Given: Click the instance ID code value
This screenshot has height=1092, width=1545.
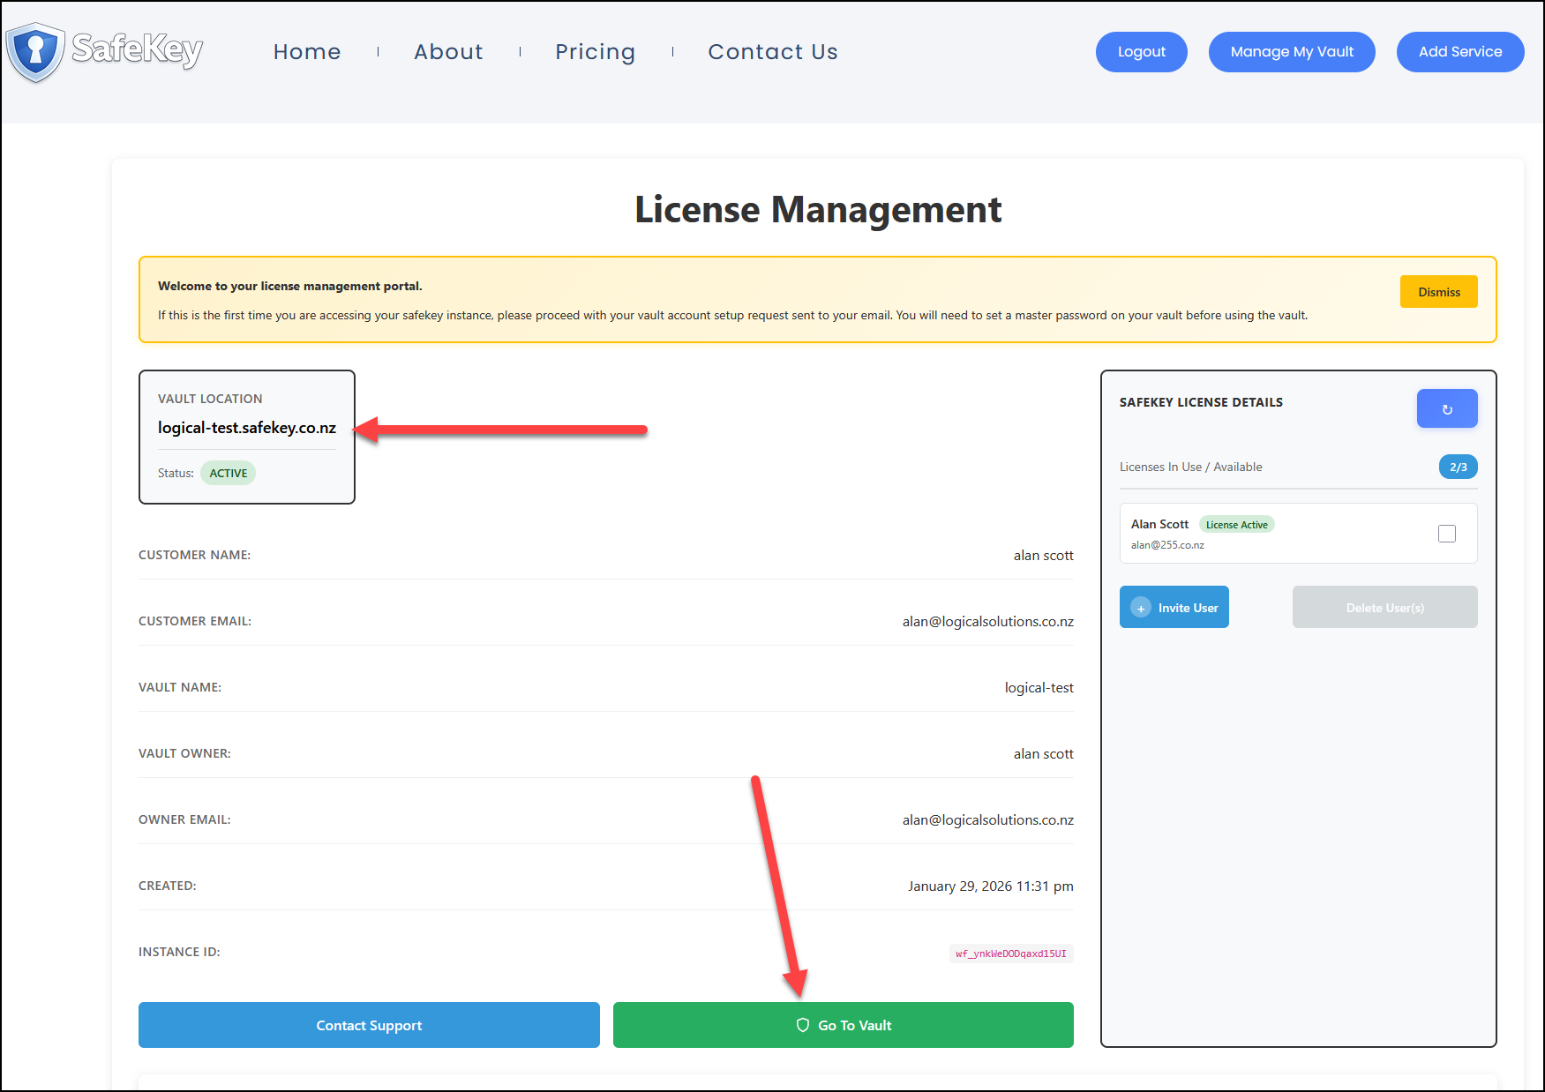Looking at the screenshot, I should (1010, 954).
